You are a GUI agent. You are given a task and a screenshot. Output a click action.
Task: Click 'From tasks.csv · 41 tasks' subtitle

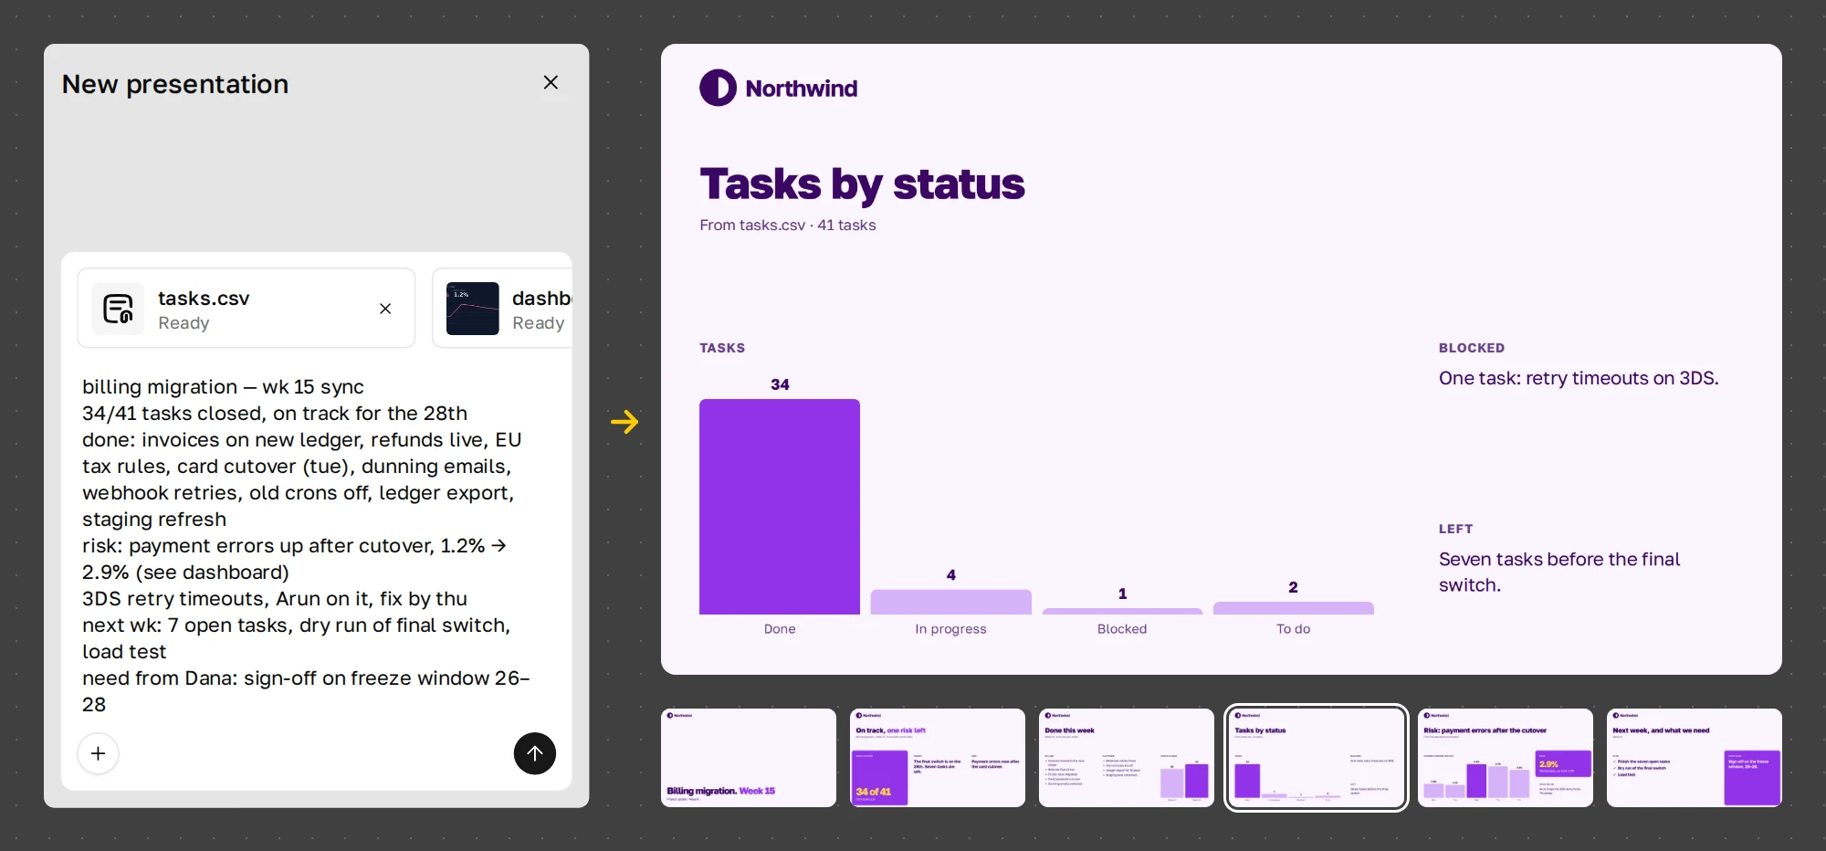[x=788, y=225]
